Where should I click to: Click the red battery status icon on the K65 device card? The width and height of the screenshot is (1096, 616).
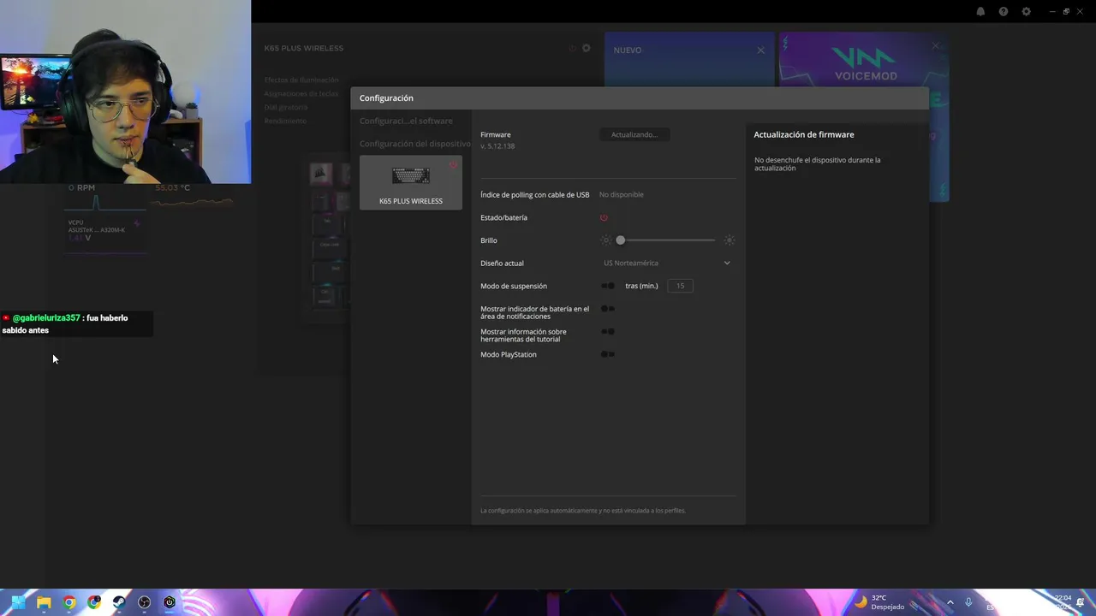coord(453,165)
